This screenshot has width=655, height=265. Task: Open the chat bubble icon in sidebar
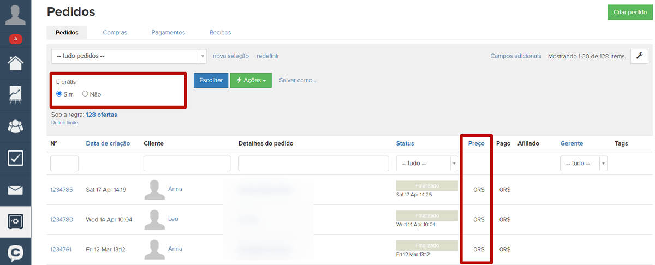click(x=15, y=253)
